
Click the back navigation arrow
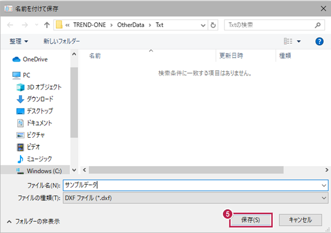(x=10, y=25)
